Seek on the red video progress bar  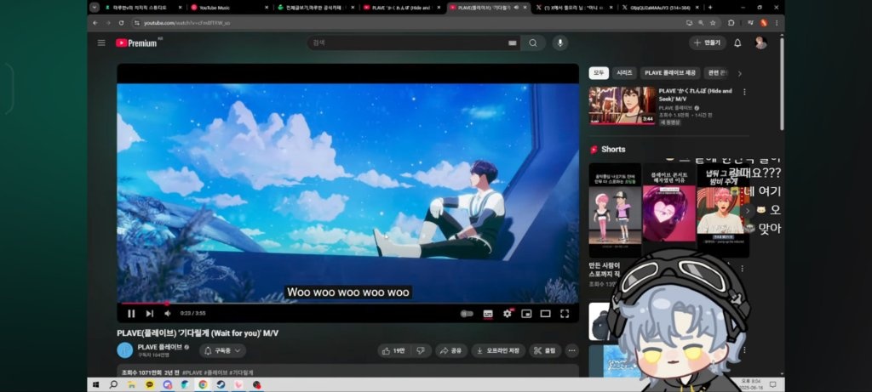[x=347, y=304]
